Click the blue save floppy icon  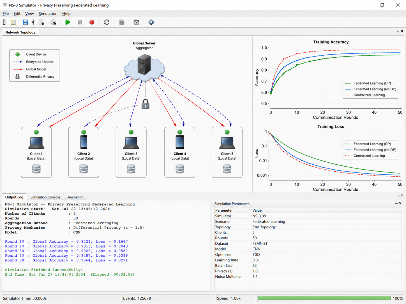click(25, 22)
